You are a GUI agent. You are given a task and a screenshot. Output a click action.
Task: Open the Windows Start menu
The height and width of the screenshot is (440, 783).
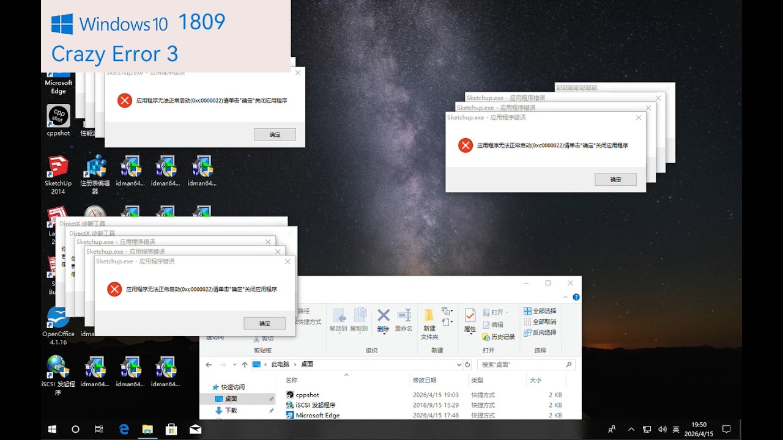point(53,429)
